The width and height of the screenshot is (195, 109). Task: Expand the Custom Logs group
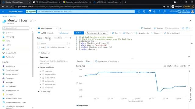(x=38, y=91)
